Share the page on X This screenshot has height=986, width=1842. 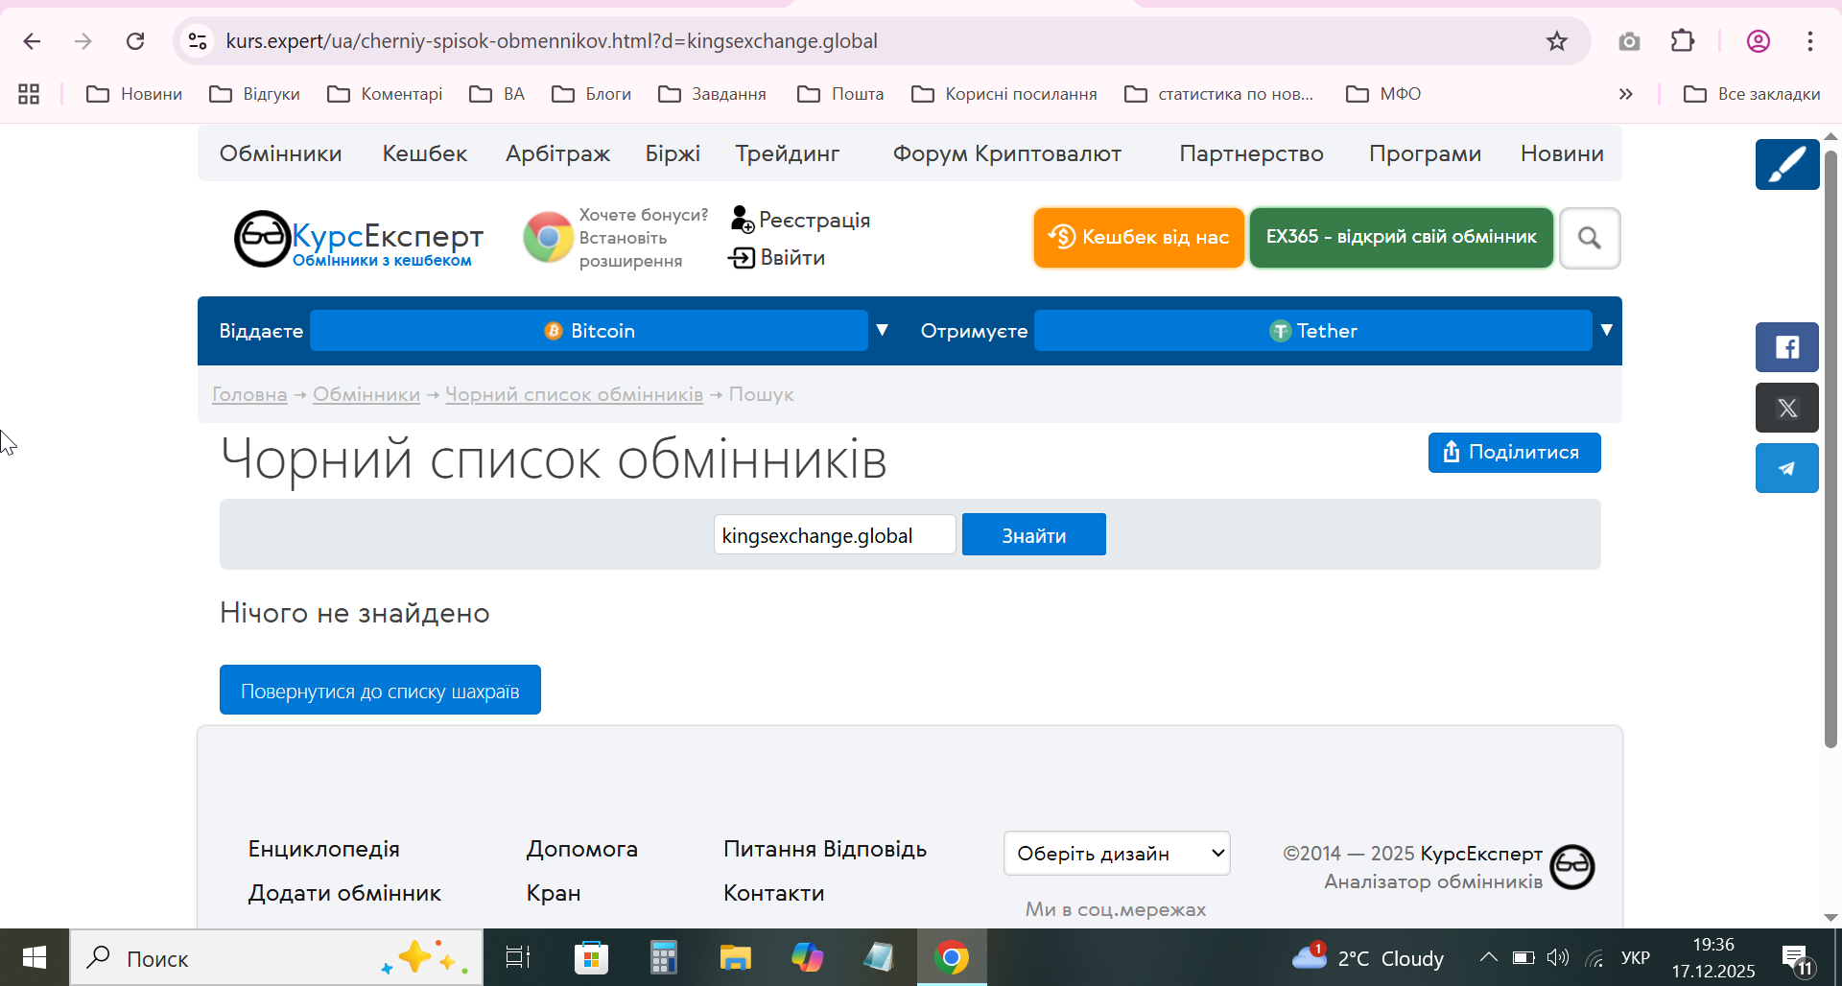[x=1787, y=408]
